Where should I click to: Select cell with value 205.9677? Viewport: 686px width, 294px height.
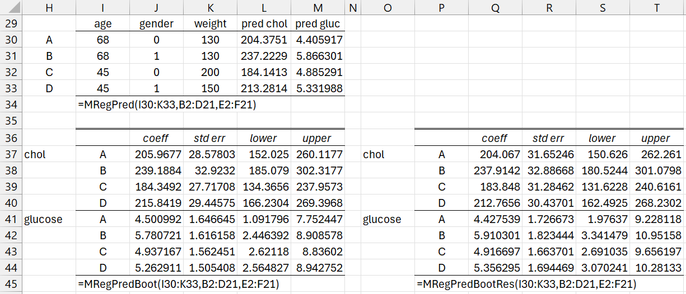tap(156, 154)
